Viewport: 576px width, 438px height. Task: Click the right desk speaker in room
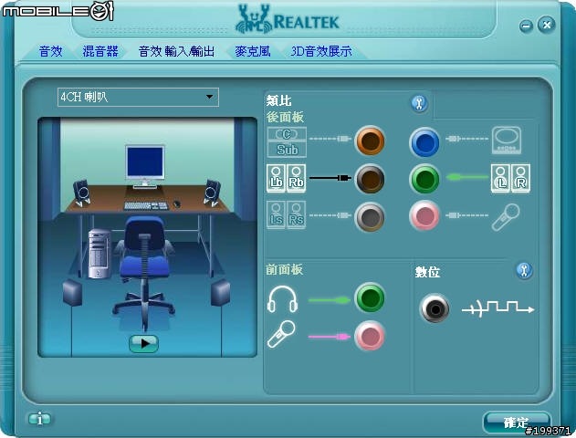click(213, 193)
